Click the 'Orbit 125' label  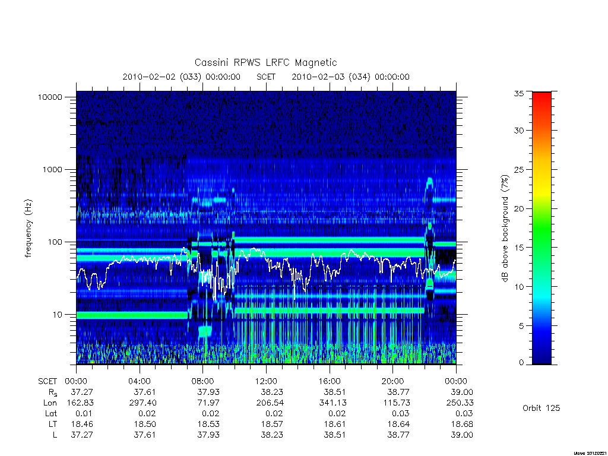(541, 408)
